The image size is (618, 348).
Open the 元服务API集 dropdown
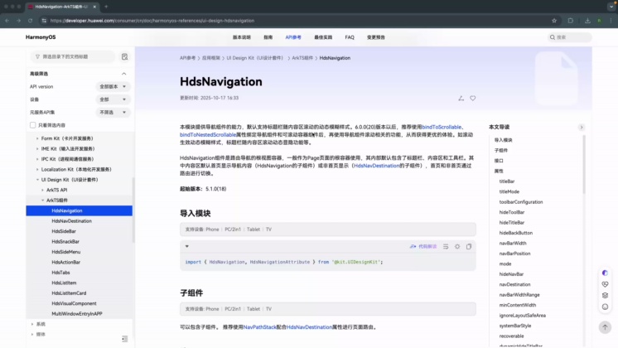[113, 112]
